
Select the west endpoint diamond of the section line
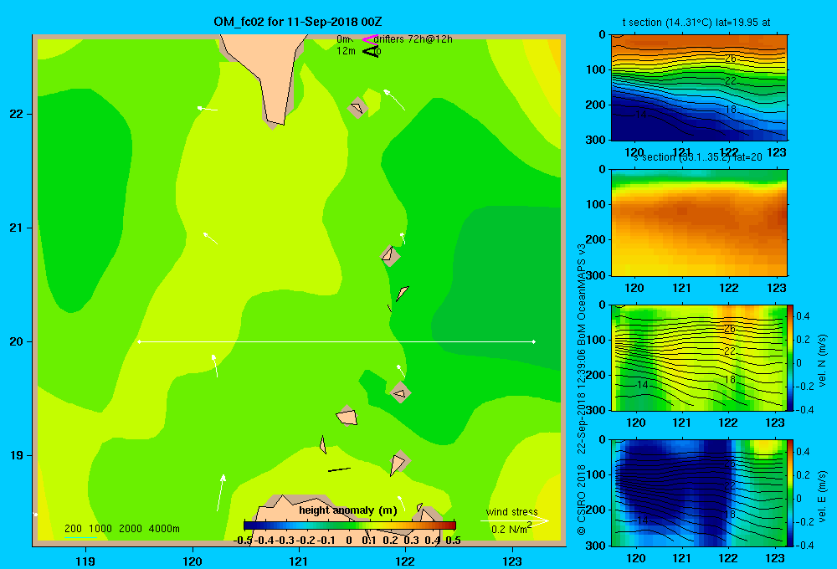(139, 341)
